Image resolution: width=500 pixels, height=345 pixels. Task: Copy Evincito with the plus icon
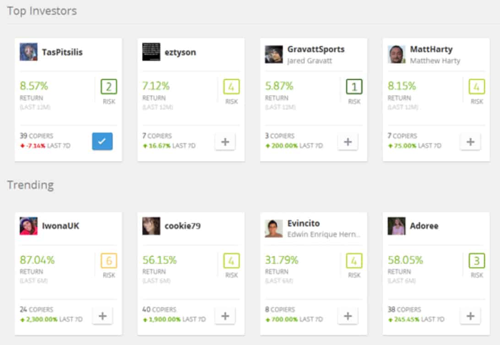(348, 316)
